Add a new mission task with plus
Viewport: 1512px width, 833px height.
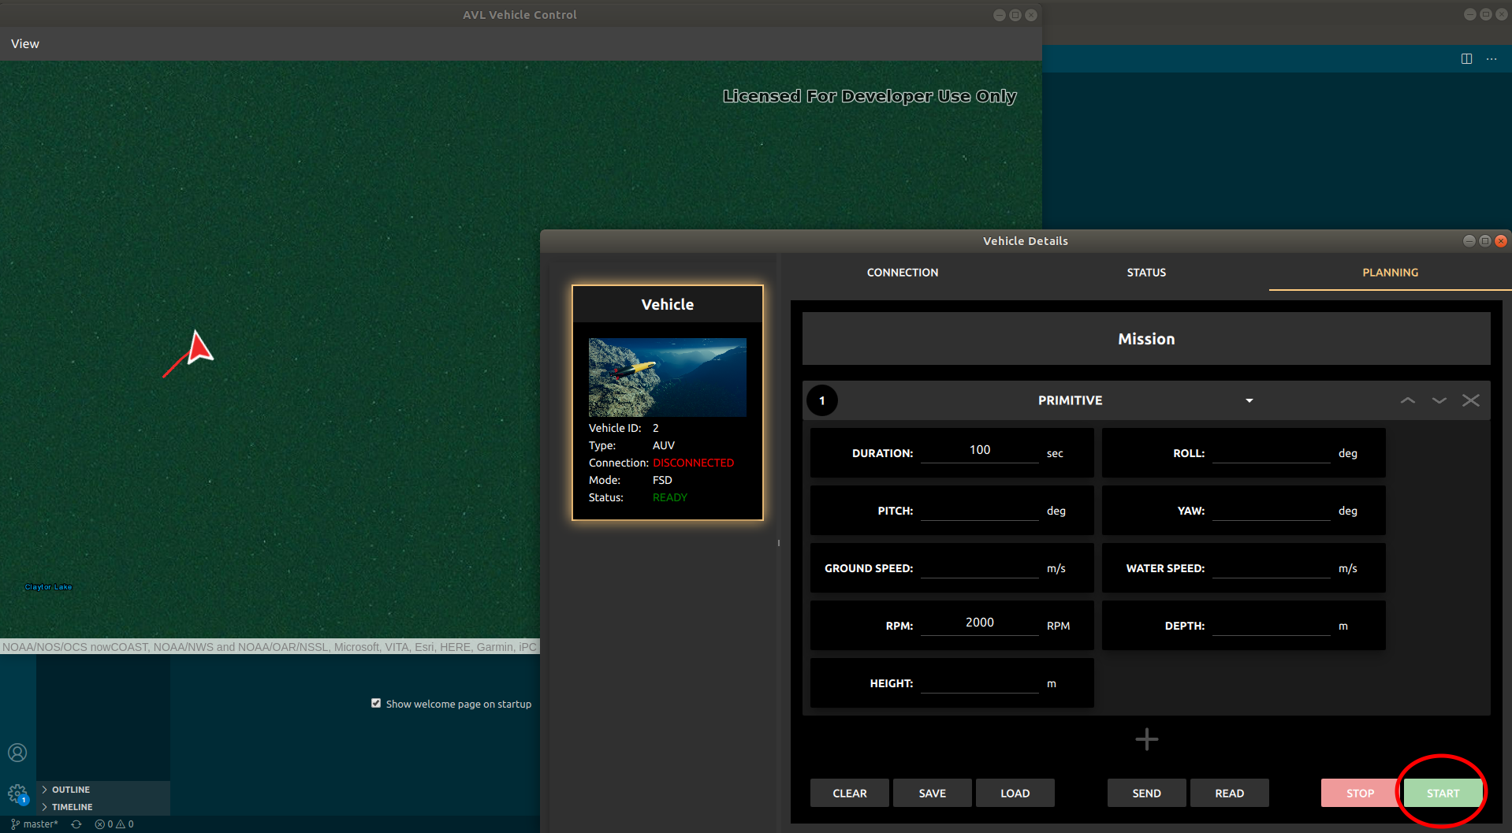pos(1146,739)
